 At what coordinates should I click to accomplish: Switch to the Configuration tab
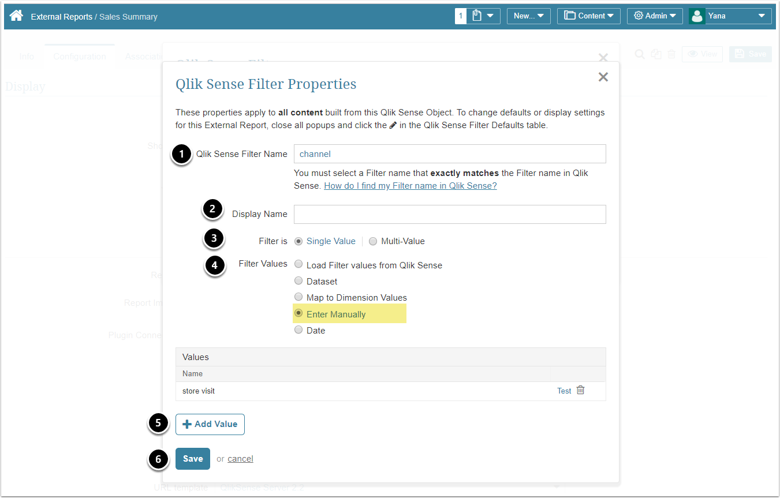pos(80,57)
